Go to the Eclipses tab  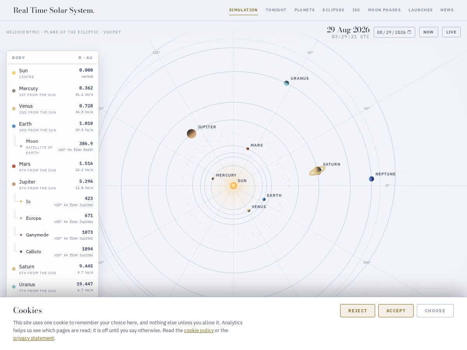point(334,10)
